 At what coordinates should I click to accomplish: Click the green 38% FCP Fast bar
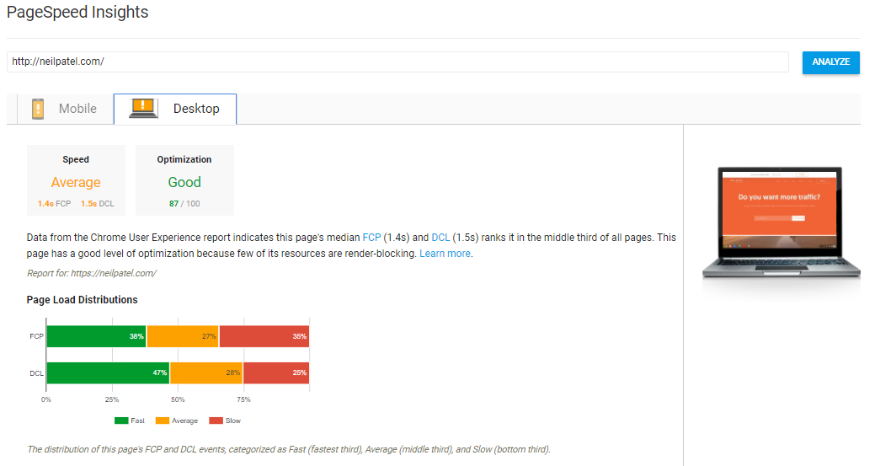[96, 336]
